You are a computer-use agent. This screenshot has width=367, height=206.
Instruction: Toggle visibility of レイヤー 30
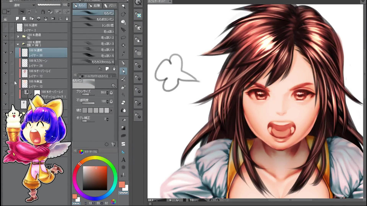click(5, 52)
